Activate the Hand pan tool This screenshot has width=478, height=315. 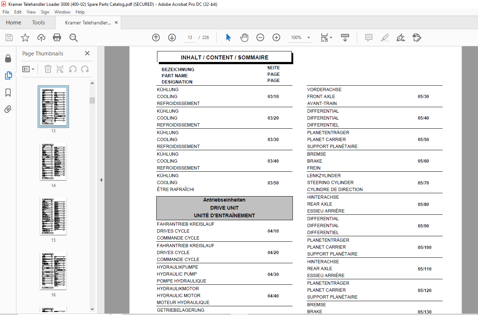244,38
